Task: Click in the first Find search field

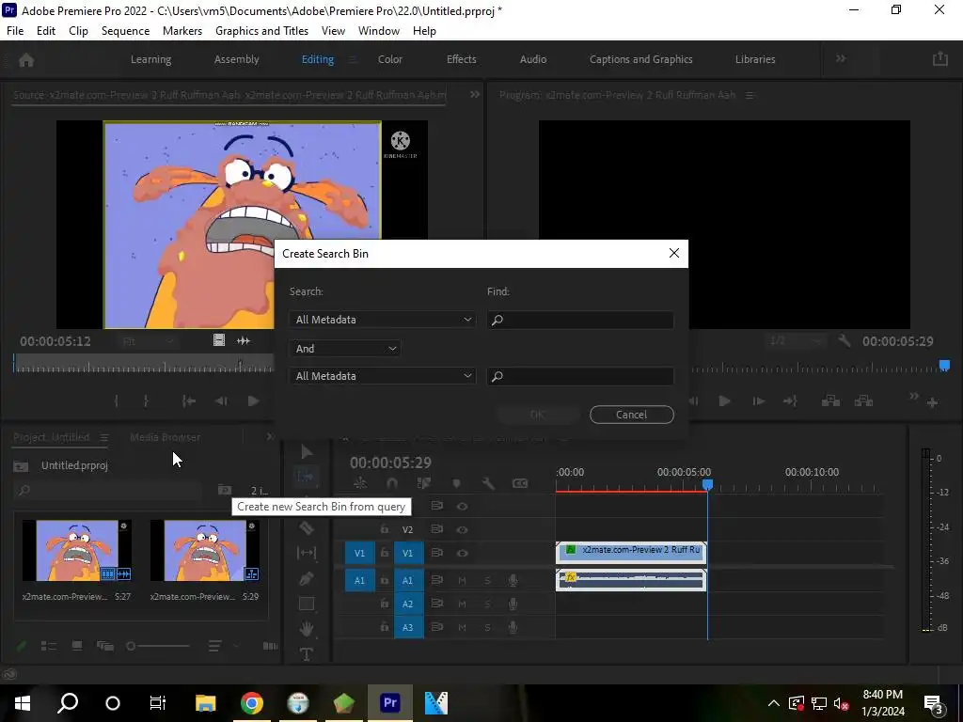Action: point(580,320)
